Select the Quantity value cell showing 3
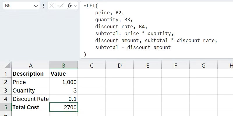 pos(63,90)
